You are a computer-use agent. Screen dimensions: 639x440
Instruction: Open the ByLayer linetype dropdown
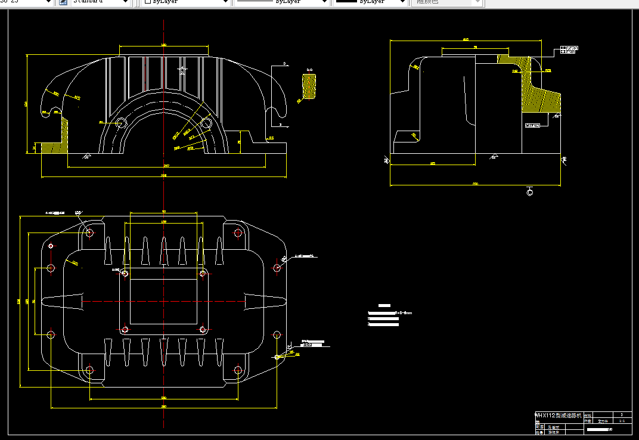coord(282,2)
